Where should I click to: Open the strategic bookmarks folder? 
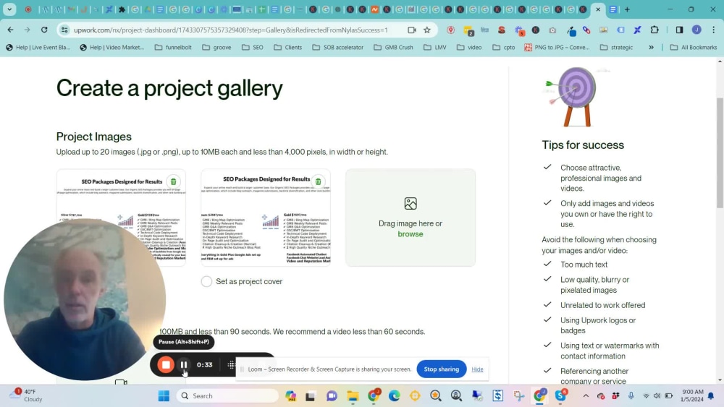coord(616,47)
